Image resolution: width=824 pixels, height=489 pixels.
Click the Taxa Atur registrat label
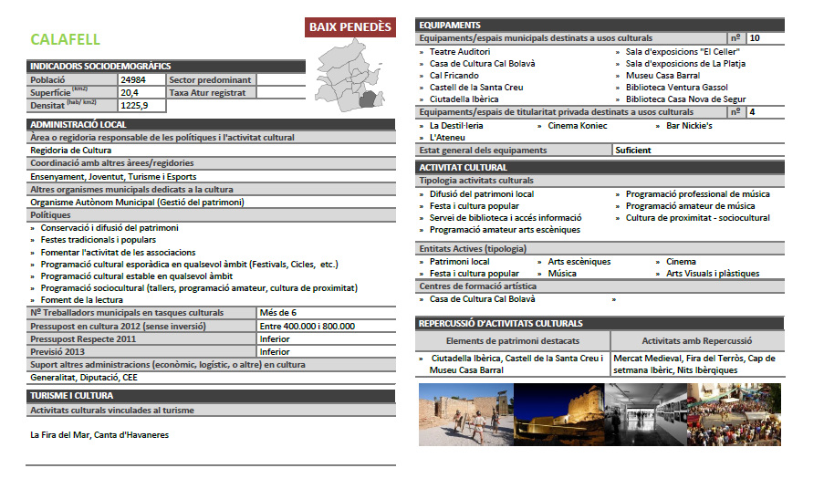pos(207,92)
